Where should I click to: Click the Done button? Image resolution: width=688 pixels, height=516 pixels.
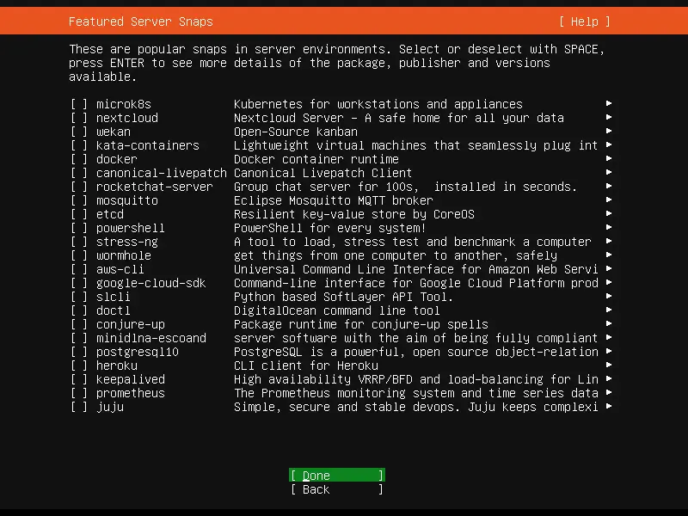337,476
